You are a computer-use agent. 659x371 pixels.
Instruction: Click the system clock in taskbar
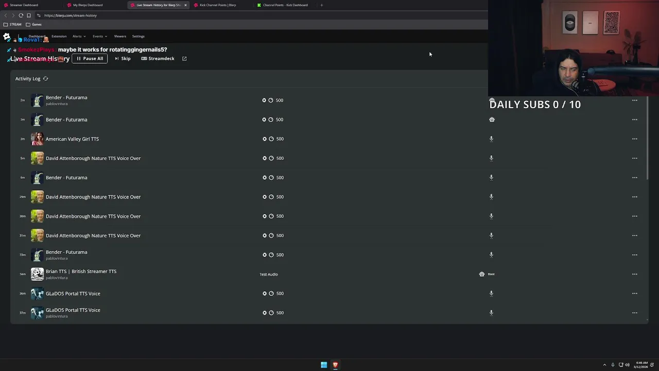(641, 365)
